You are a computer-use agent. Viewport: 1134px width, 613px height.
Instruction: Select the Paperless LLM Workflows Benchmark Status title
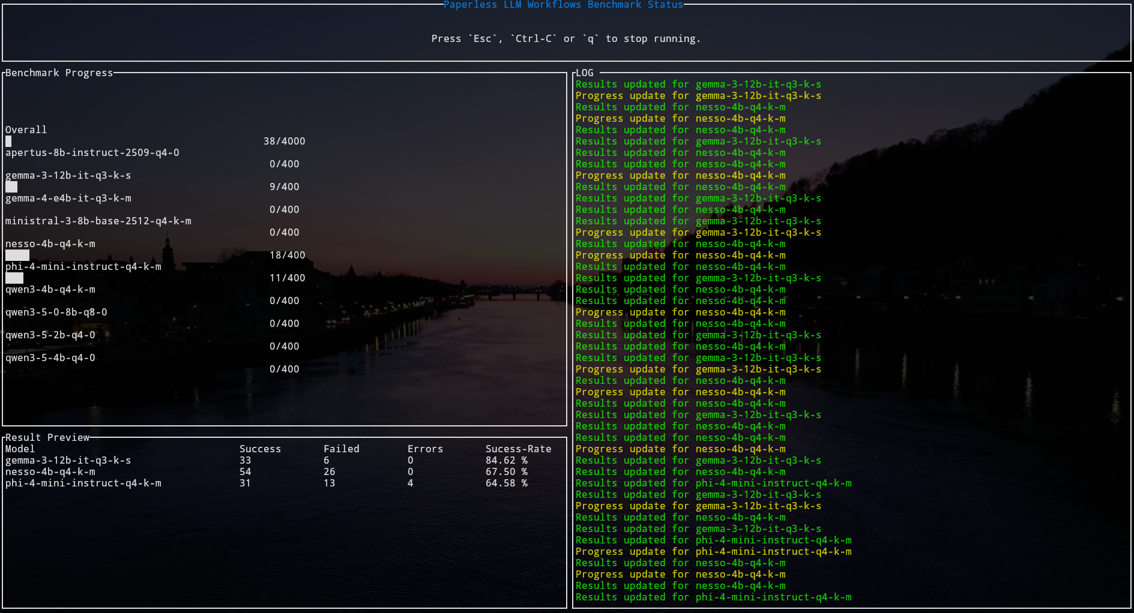coord(563,5)
